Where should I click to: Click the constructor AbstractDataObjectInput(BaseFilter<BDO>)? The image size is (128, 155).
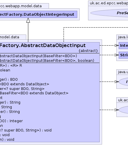pyautogui.click(x=38, y=56)
